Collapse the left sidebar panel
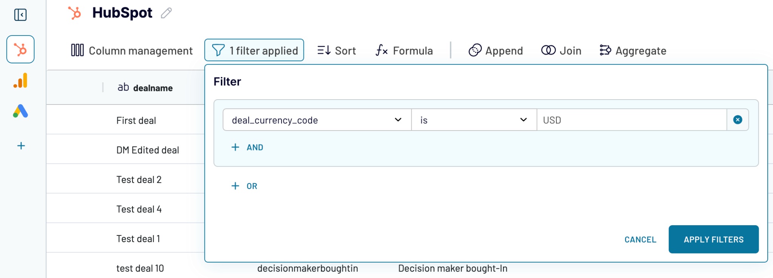Viewport: 773px width, 278px height. pos(21,14)
